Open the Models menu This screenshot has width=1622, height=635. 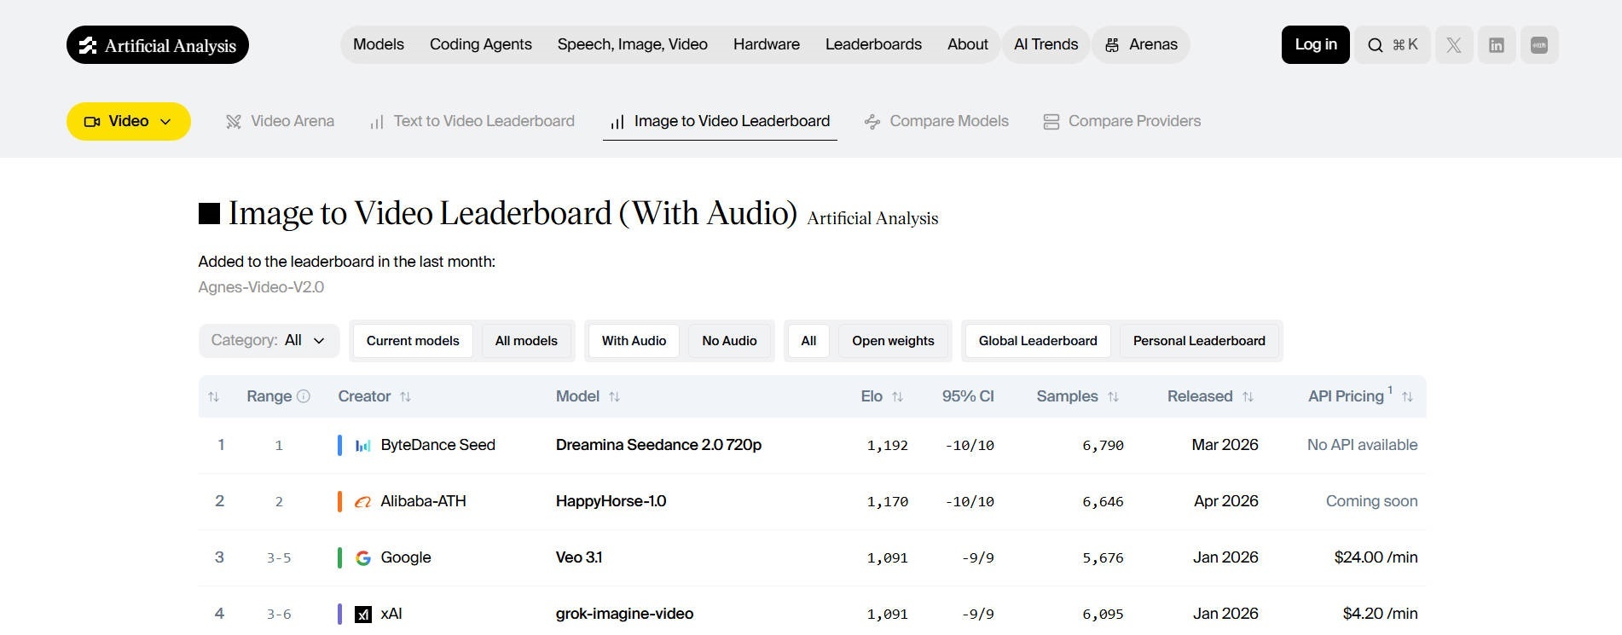click(379, 44)
